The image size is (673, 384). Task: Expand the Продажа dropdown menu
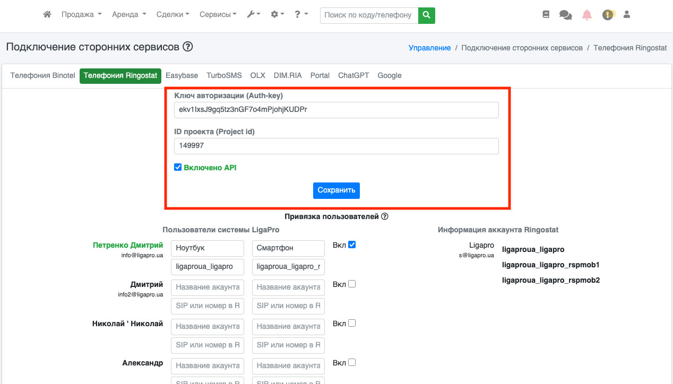81,15
